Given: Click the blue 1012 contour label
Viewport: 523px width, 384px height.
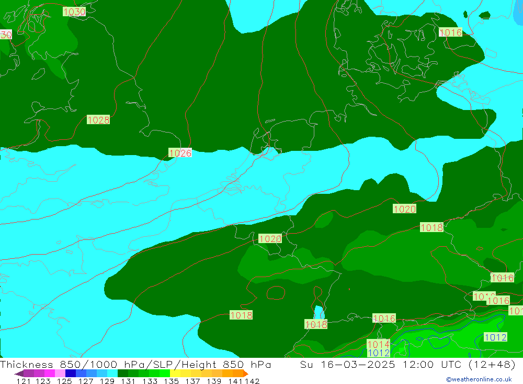Looking at the screenshot, I should [379, 353].
